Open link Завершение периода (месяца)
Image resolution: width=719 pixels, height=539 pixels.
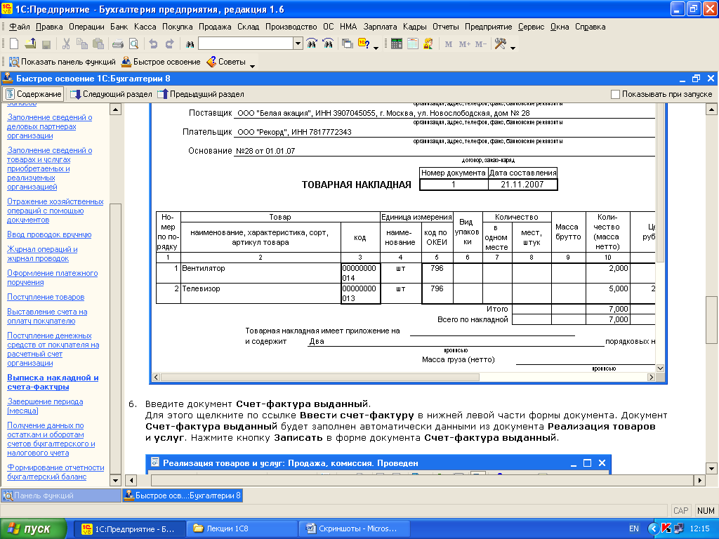tap(45, 406)
